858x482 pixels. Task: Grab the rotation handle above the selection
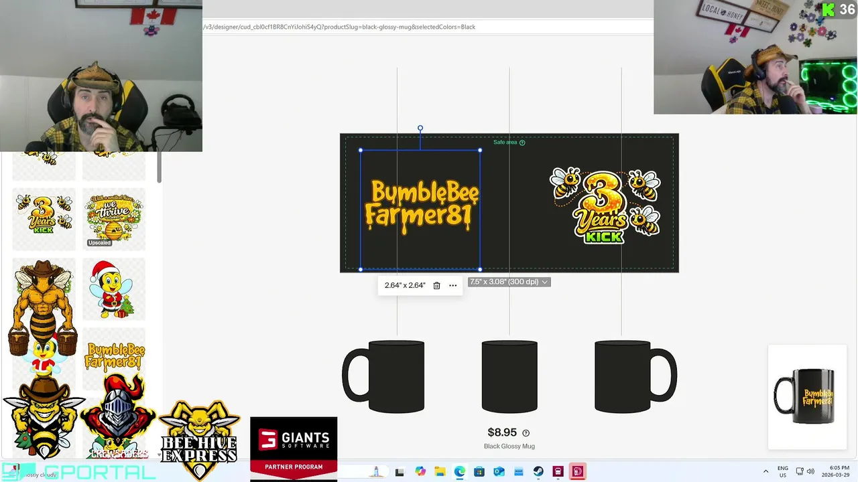(420, 128)
